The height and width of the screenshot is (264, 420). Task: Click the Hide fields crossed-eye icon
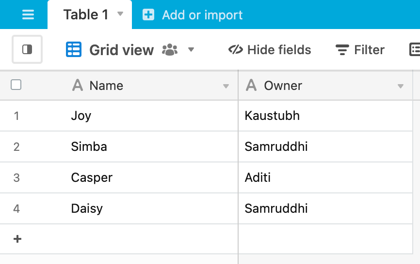(x=235, y=50)
